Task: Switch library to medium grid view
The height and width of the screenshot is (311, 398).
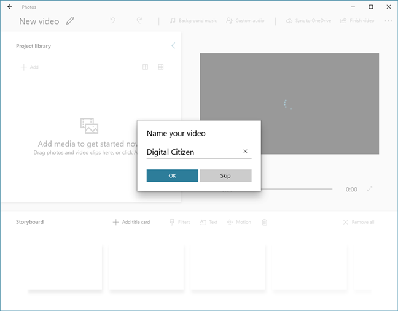Action: pyautogui.click(x=145, y=67)
